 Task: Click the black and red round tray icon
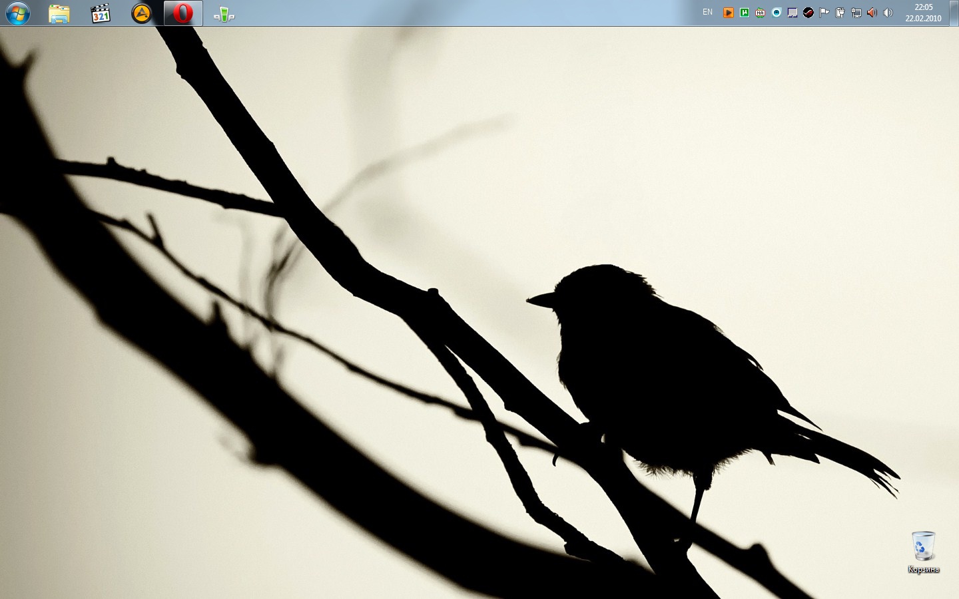click(x=808, y=13)
